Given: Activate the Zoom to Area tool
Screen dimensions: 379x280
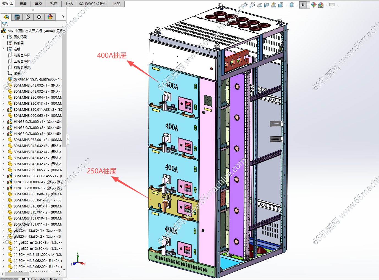Looking at the screenshot, I should (252, 5).
